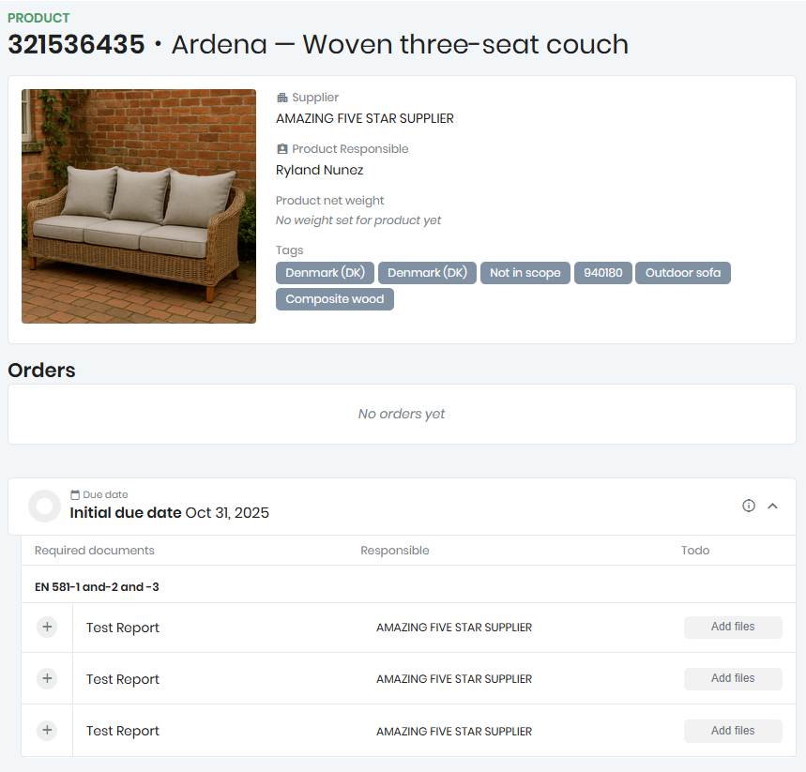The height and width of the screenshot is (772, 806).
Task: Add files for the first Test Report
Action: click(x=733, y=627)
